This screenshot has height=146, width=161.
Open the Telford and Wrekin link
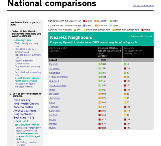click(58, 77)
